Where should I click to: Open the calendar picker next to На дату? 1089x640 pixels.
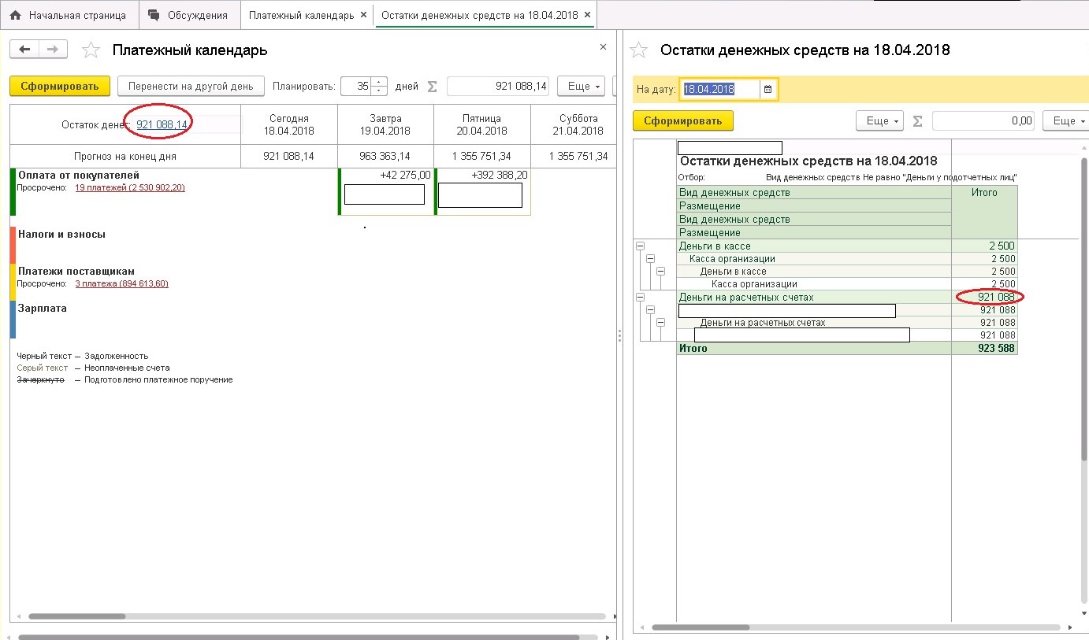768,89
